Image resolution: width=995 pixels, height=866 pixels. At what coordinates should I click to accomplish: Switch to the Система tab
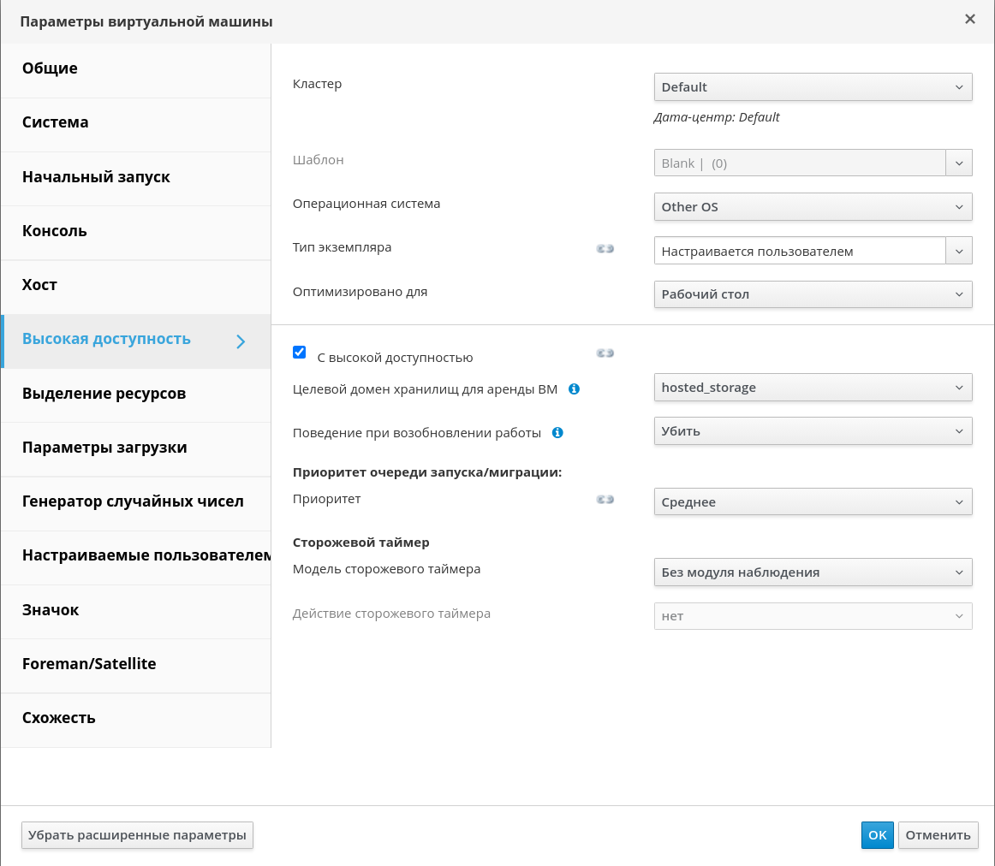[x=56, y=122]
